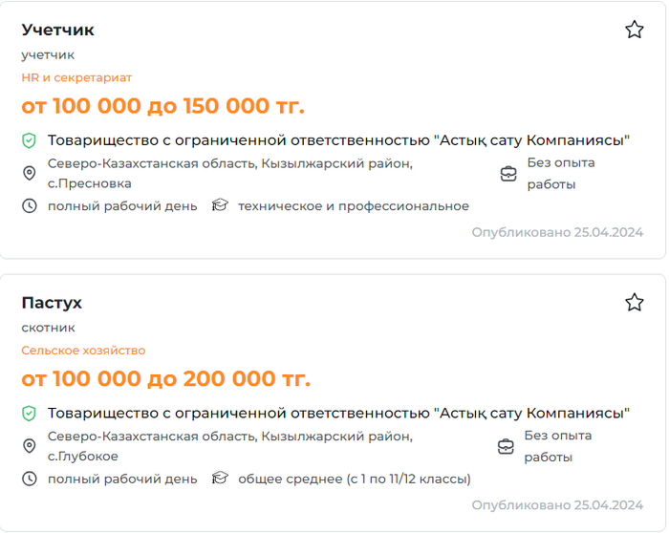Click briefcase experience icon in Учетчик card

(508, 173)
